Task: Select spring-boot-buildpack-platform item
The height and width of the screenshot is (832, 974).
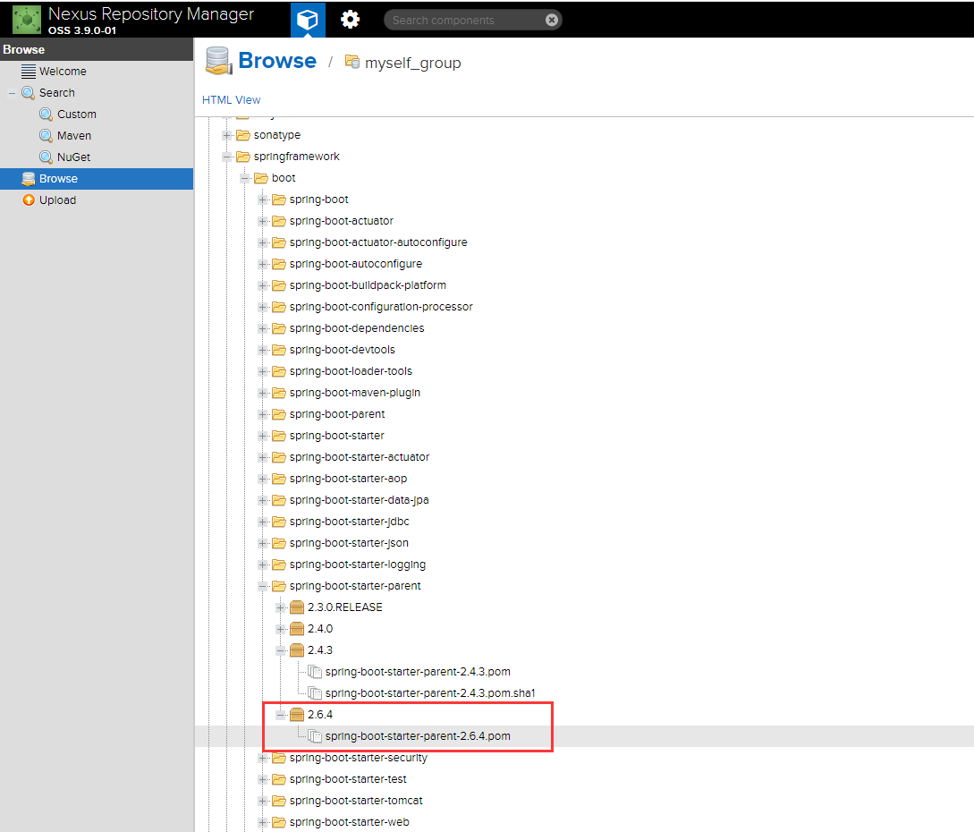Action: [x=368, y=285]
